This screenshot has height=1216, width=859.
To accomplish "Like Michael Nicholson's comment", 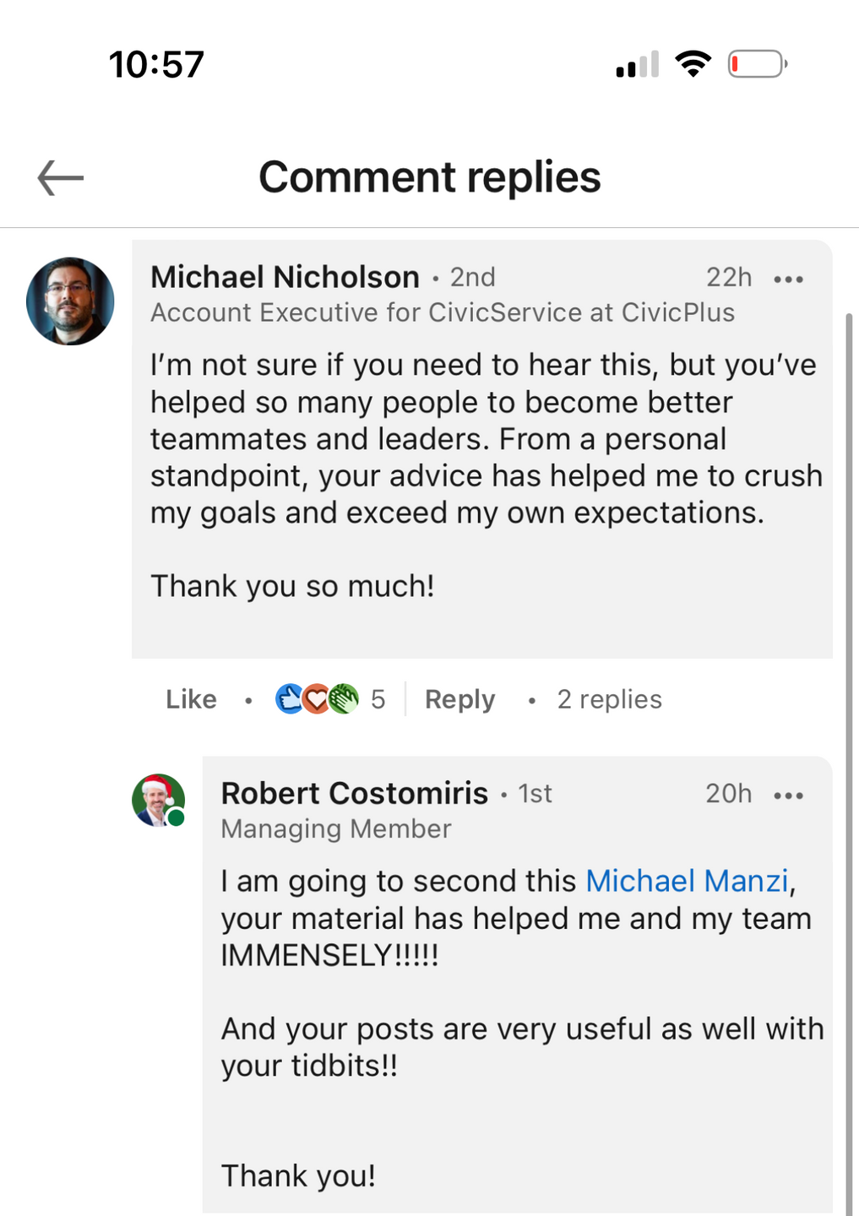I will point(191,699).
